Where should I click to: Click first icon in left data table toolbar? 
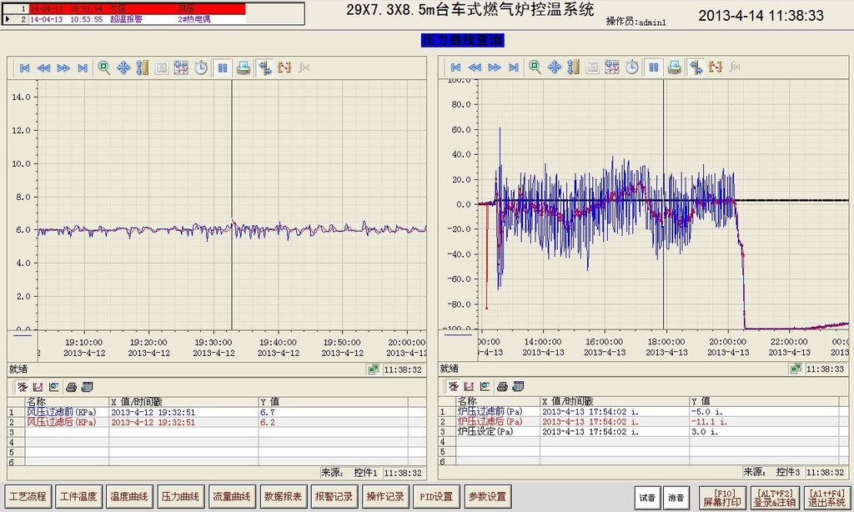click(x=23, y=387)
